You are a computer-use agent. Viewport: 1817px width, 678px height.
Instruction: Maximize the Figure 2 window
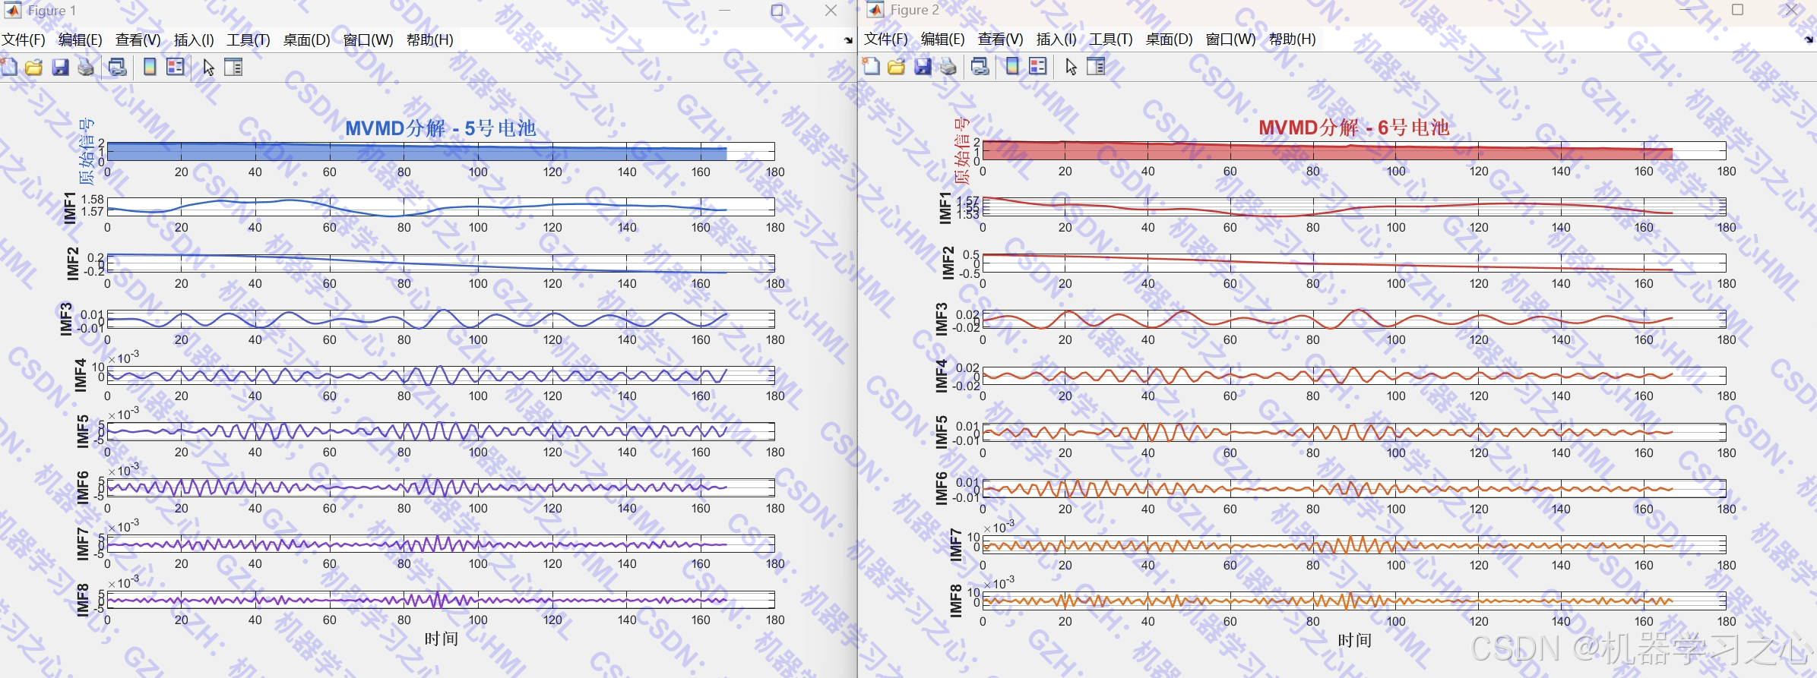1737,10
